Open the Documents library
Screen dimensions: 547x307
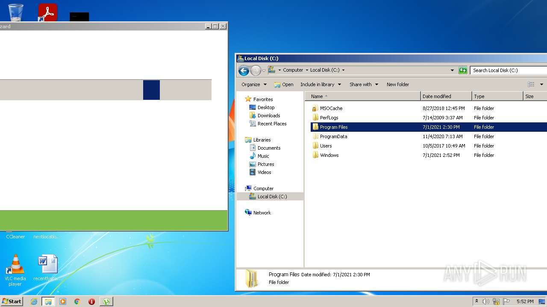[x=269, y=148]
